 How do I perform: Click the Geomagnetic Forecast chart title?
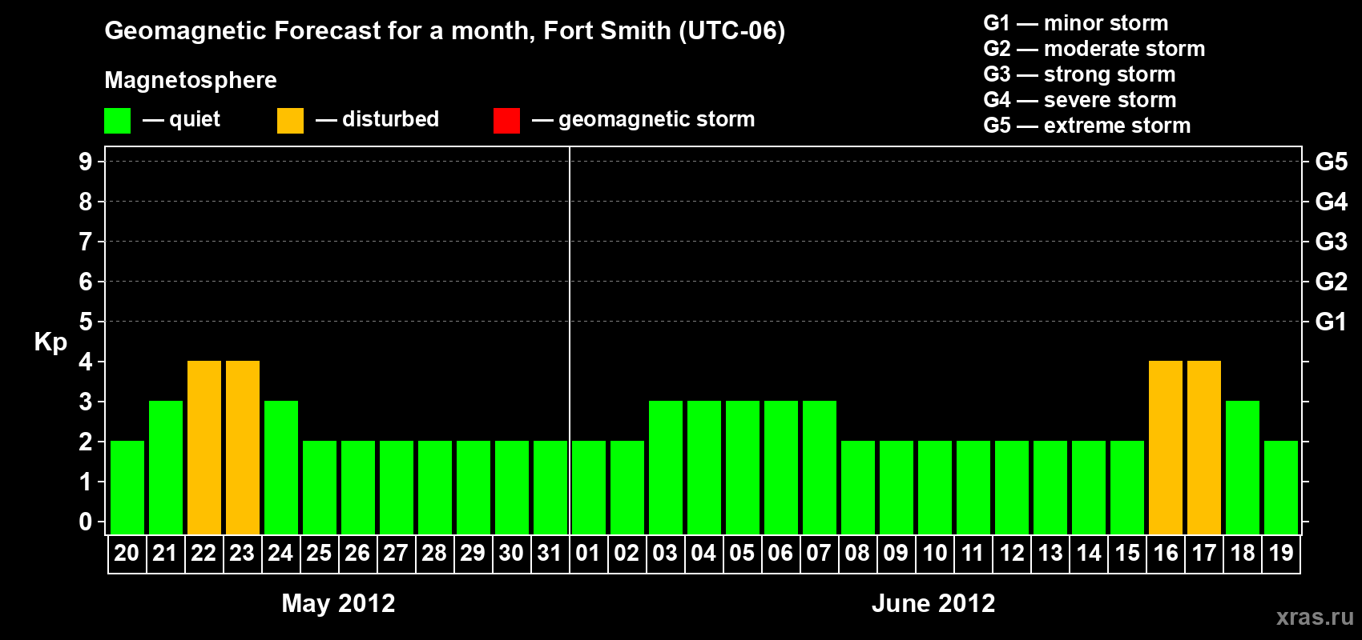[445, 31]
